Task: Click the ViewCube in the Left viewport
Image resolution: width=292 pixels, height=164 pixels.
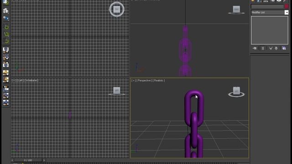Action: tap(117, 91)
